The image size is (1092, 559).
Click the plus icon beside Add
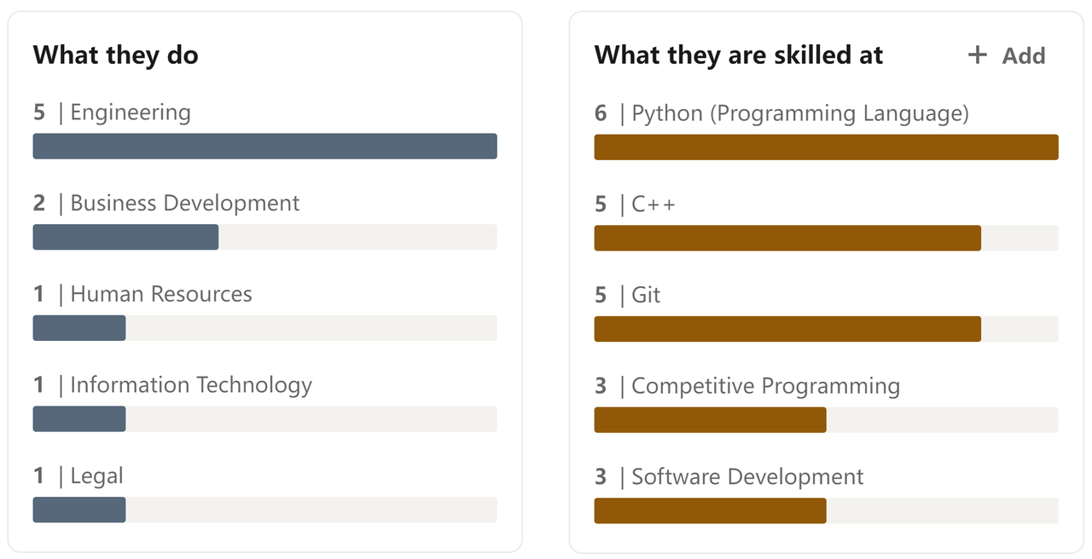pyautogui.click(x=977, y=55)
